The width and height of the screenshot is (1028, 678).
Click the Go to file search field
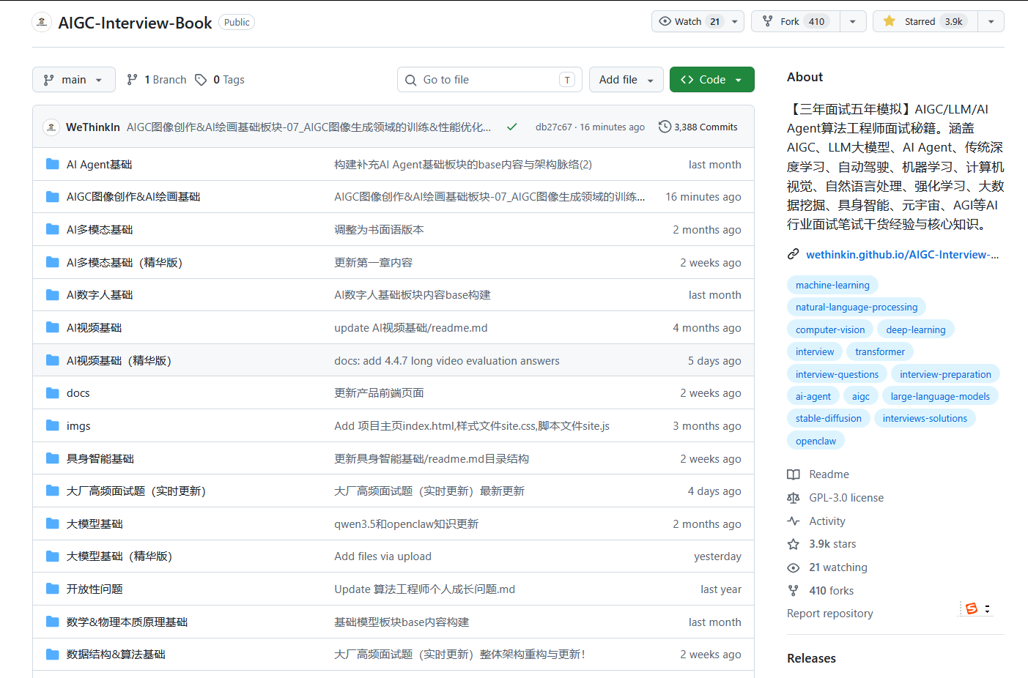(x=489, y=80)
